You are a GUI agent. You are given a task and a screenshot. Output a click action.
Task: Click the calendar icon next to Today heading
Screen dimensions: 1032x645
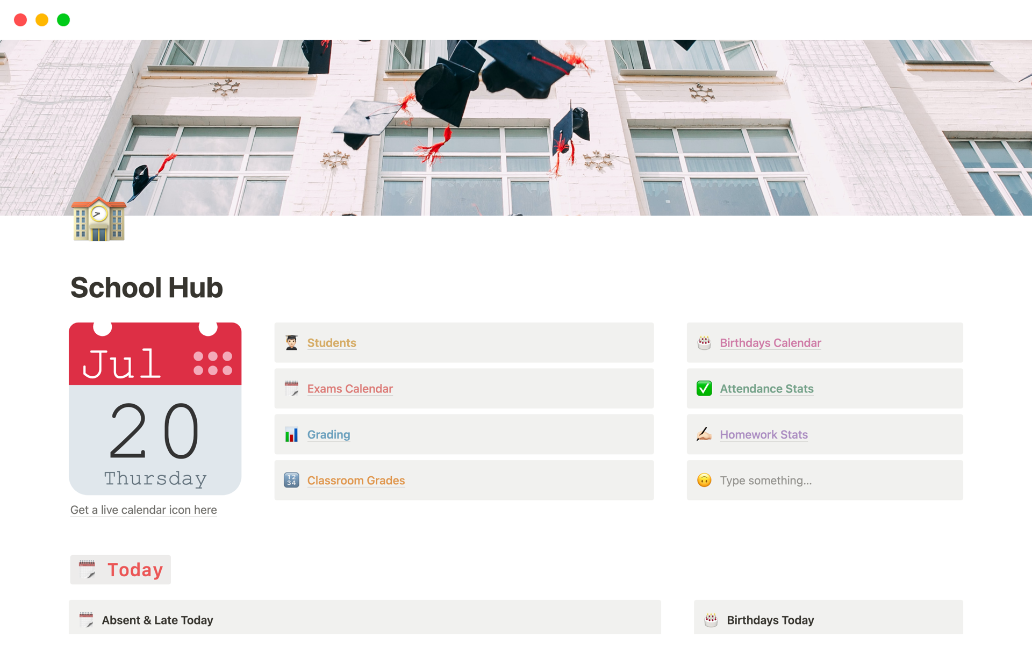[87, 570]
